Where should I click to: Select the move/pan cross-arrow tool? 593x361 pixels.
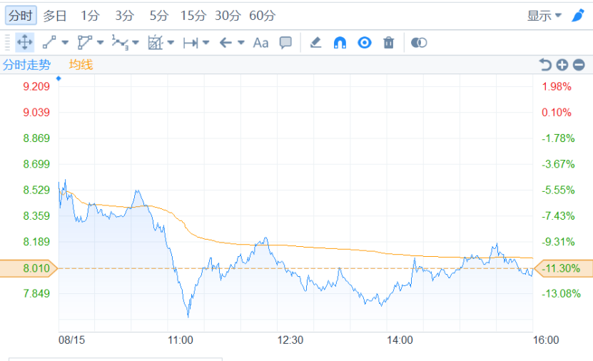(x=24, y=42)
